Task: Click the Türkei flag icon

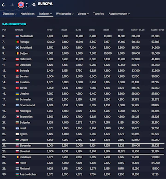Action: click(17, 88)
